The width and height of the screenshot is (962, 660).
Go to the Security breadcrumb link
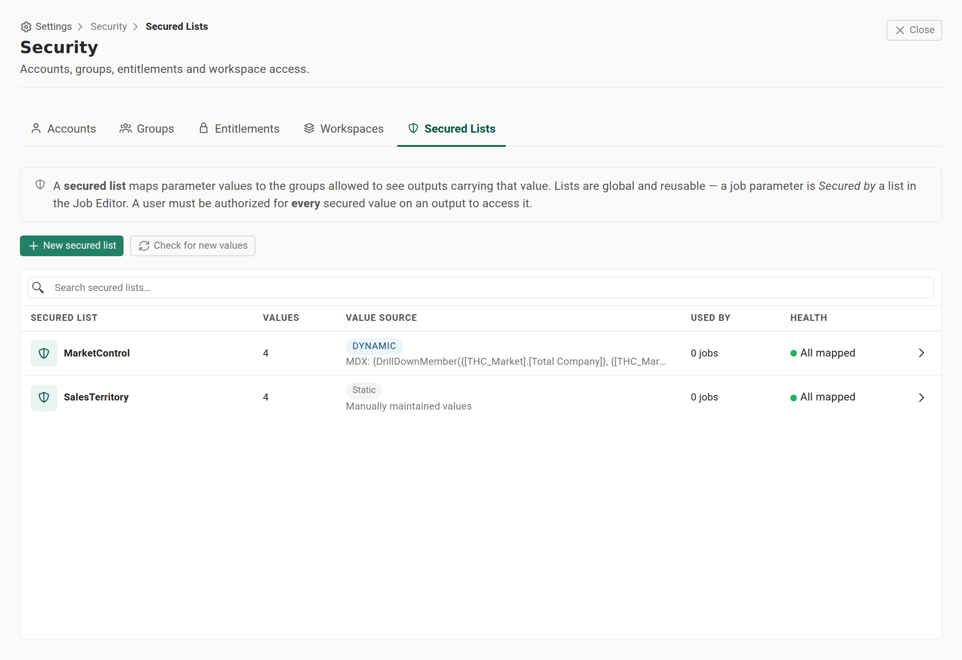click(x=109, y=27)
